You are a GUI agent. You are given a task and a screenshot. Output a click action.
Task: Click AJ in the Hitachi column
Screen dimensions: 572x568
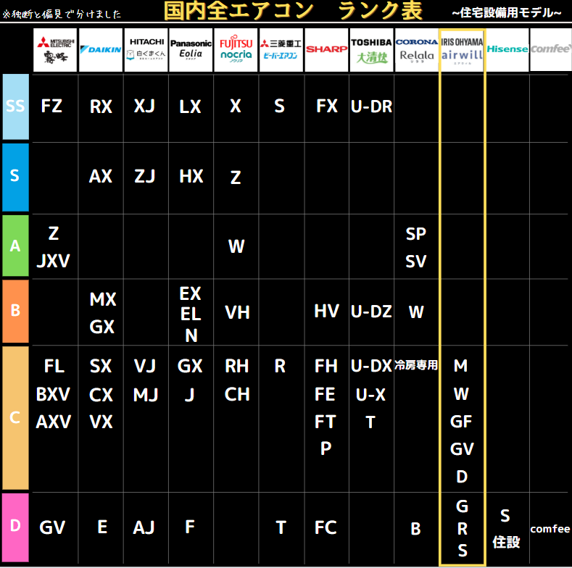click(144, 527)
